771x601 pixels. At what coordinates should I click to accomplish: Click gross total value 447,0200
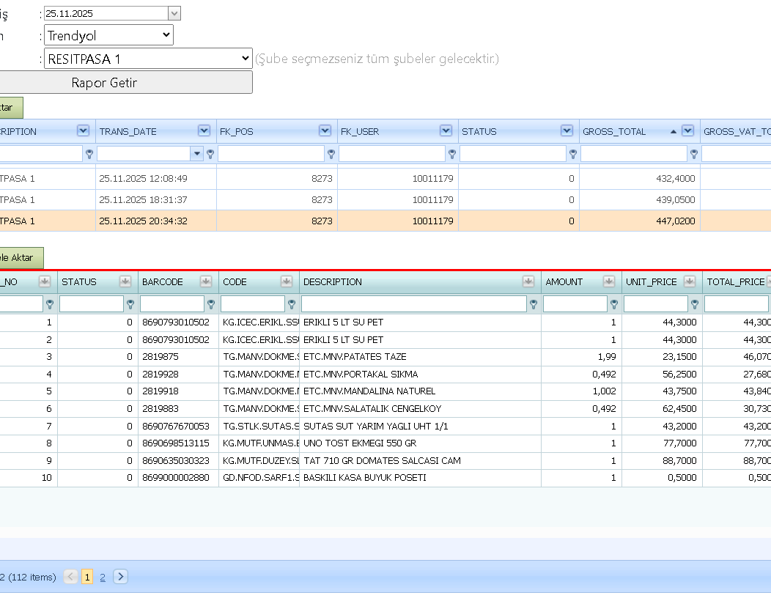[x=675, y=221]
